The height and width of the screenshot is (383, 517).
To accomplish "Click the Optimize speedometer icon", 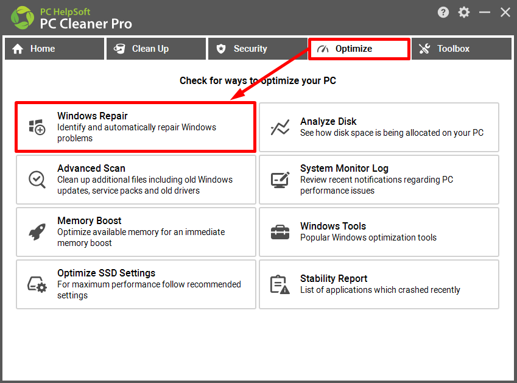I will pos(323,49).
